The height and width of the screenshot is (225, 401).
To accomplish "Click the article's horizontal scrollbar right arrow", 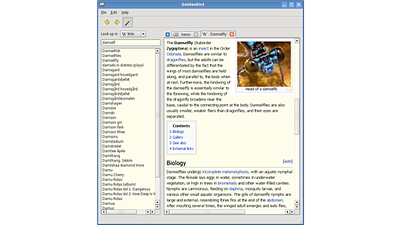I will click(291, 212).
